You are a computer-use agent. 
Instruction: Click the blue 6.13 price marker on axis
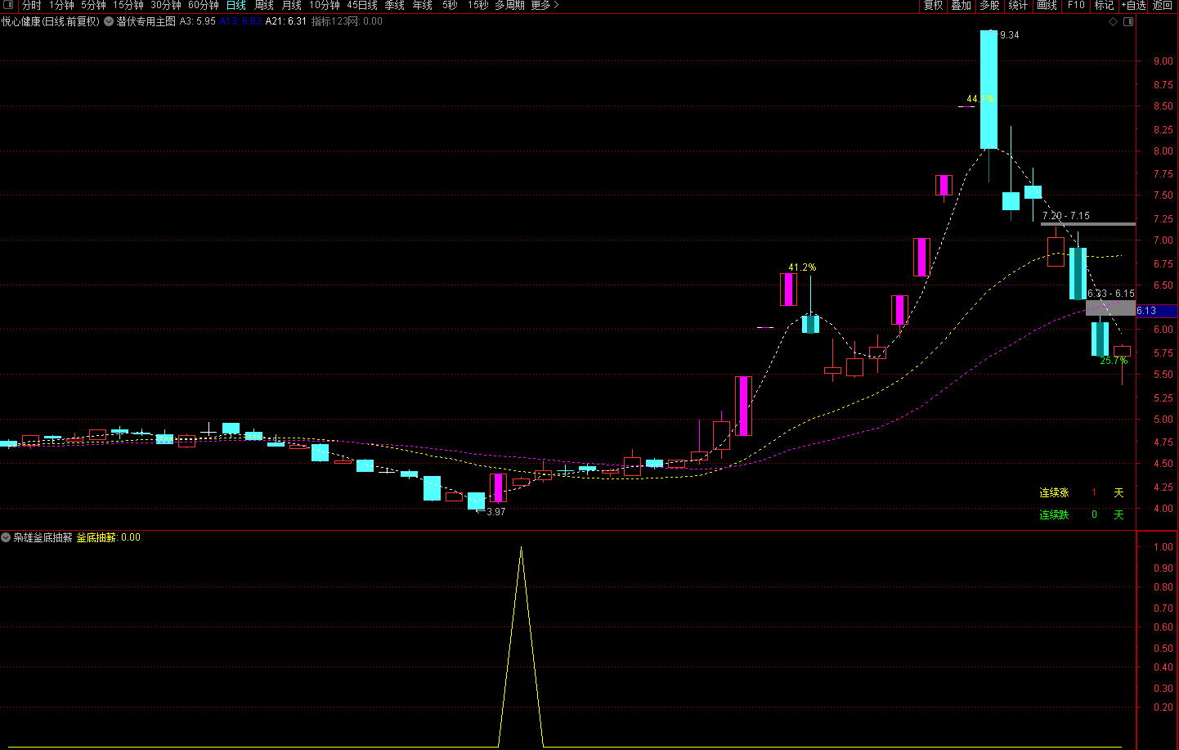tap(1155, 311)
